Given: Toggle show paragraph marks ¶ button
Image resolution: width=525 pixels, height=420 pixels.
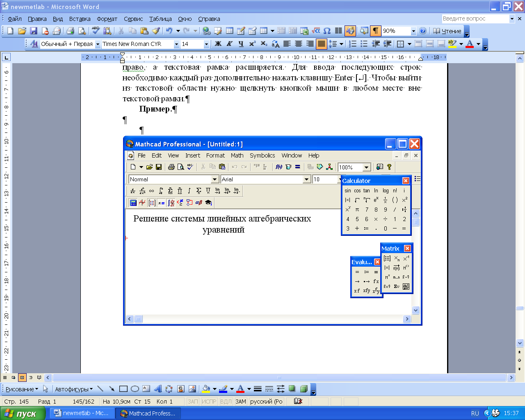Looking at the screenshot, I should (x=375, y=31).
